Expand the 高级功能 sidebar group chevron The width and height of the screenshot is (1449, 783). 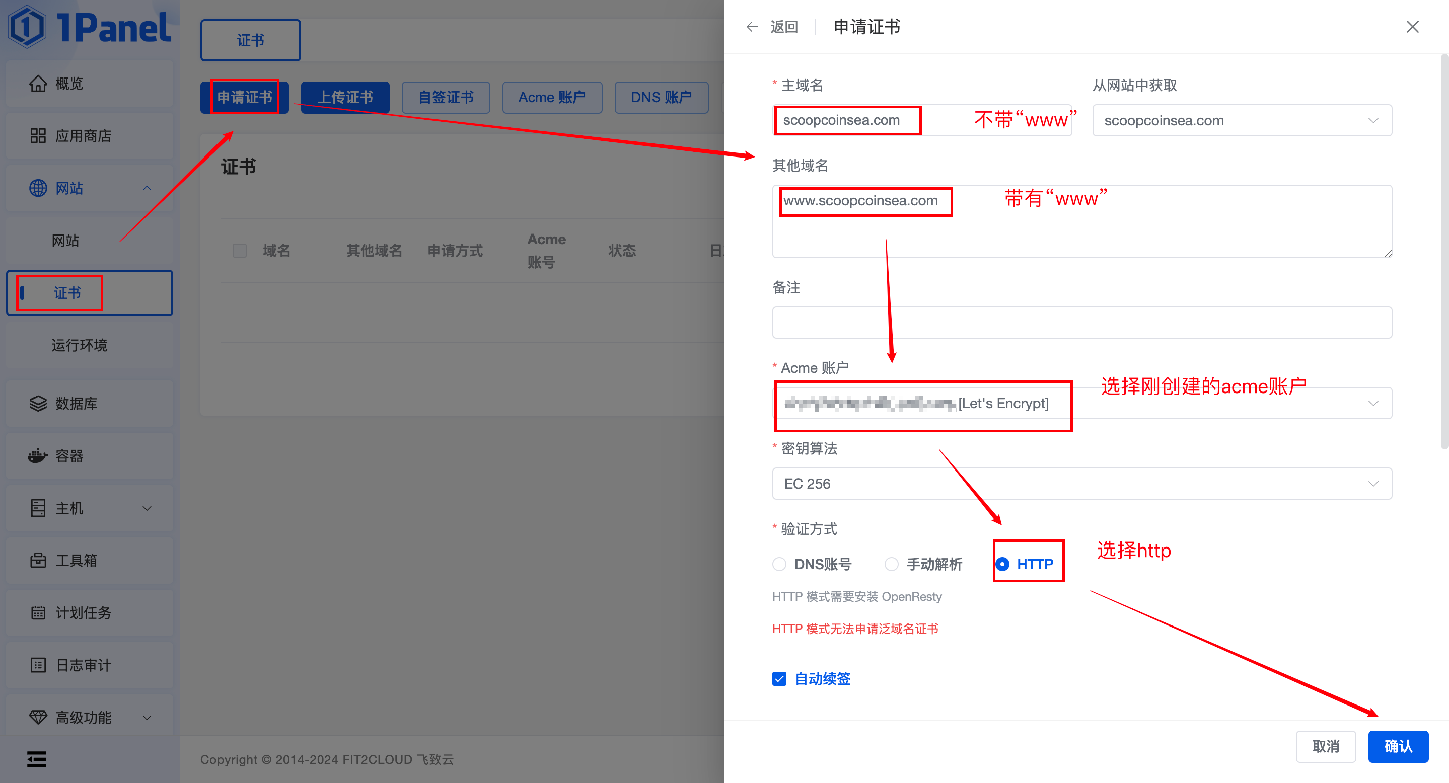click(x=147, y=717)
